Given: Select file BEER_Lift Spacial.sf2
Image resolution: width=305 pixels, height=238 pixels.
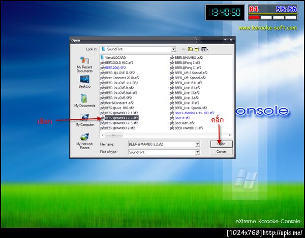Looking at the screenshot, I should pos(188,78).
